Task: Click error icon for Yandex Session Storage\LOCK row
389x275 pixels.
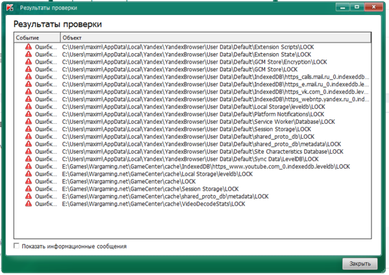Action: [x=29, y=129]
